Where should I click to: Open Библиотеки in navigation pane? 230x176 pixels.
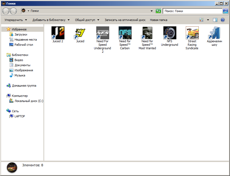20,55
